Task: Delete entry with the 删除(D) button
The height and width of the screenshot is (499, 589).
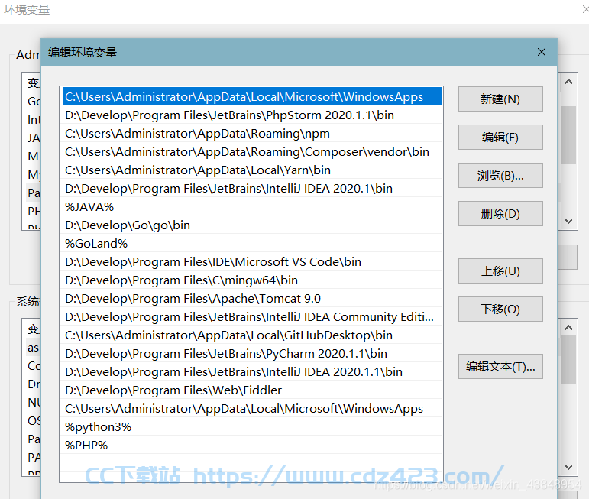Action: (500, 214)
